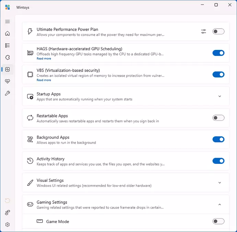Open Wintoys settings gear in sidebar
Image resolution: width=237 pixels, height=232 pixels.
tap(8, 224)
